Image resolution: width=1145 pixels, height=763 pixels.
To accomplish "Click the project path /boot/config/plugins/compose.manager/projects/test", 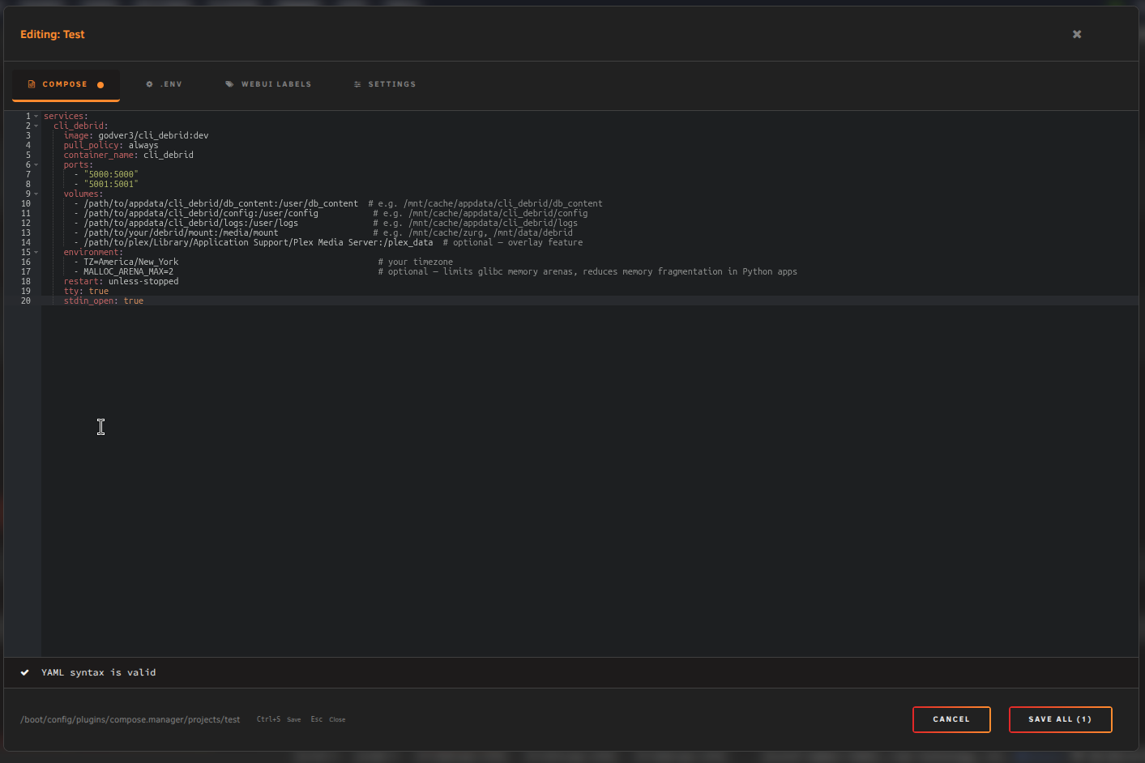I will pos(130,719).
